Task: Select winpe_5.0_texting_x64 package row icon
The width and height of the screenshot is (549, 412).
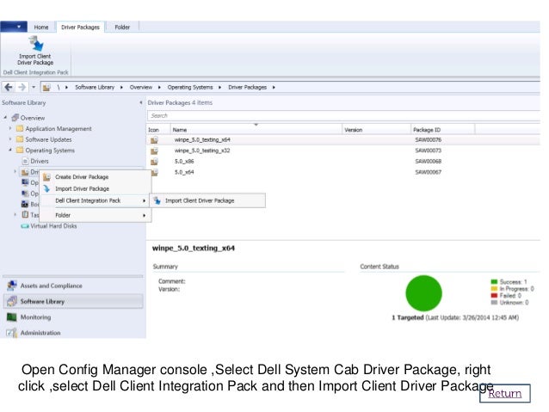Action: [x=154, y=138]
